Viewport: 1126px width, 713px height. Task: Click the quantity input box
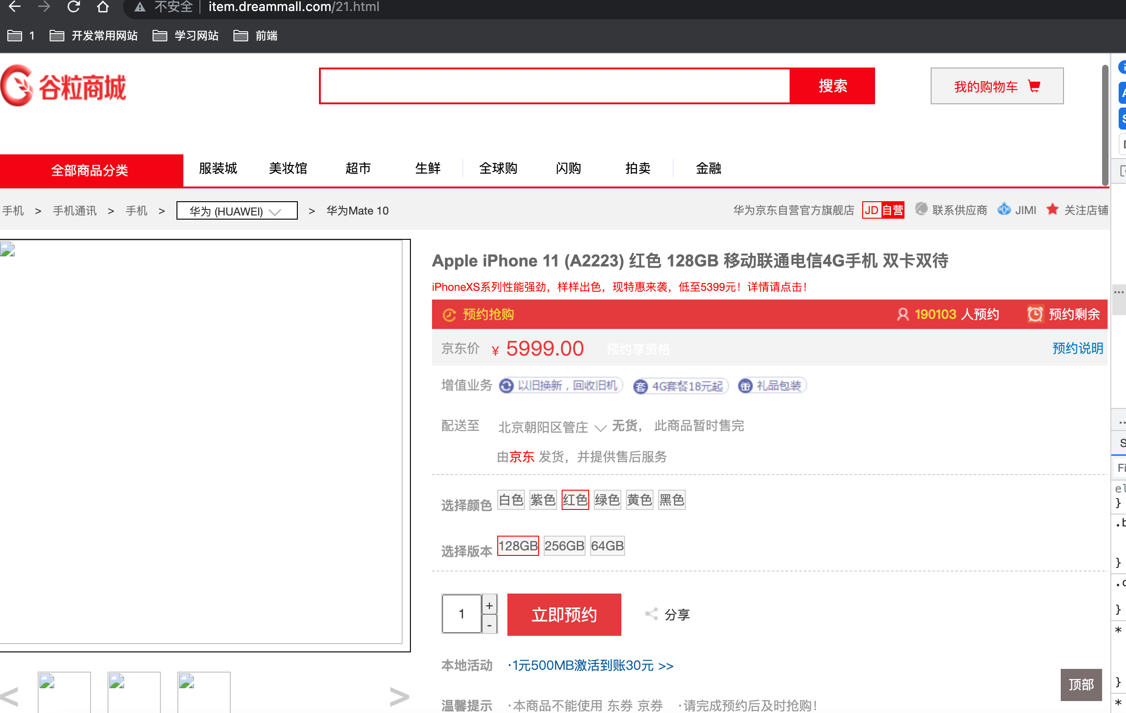click(461, 614)
